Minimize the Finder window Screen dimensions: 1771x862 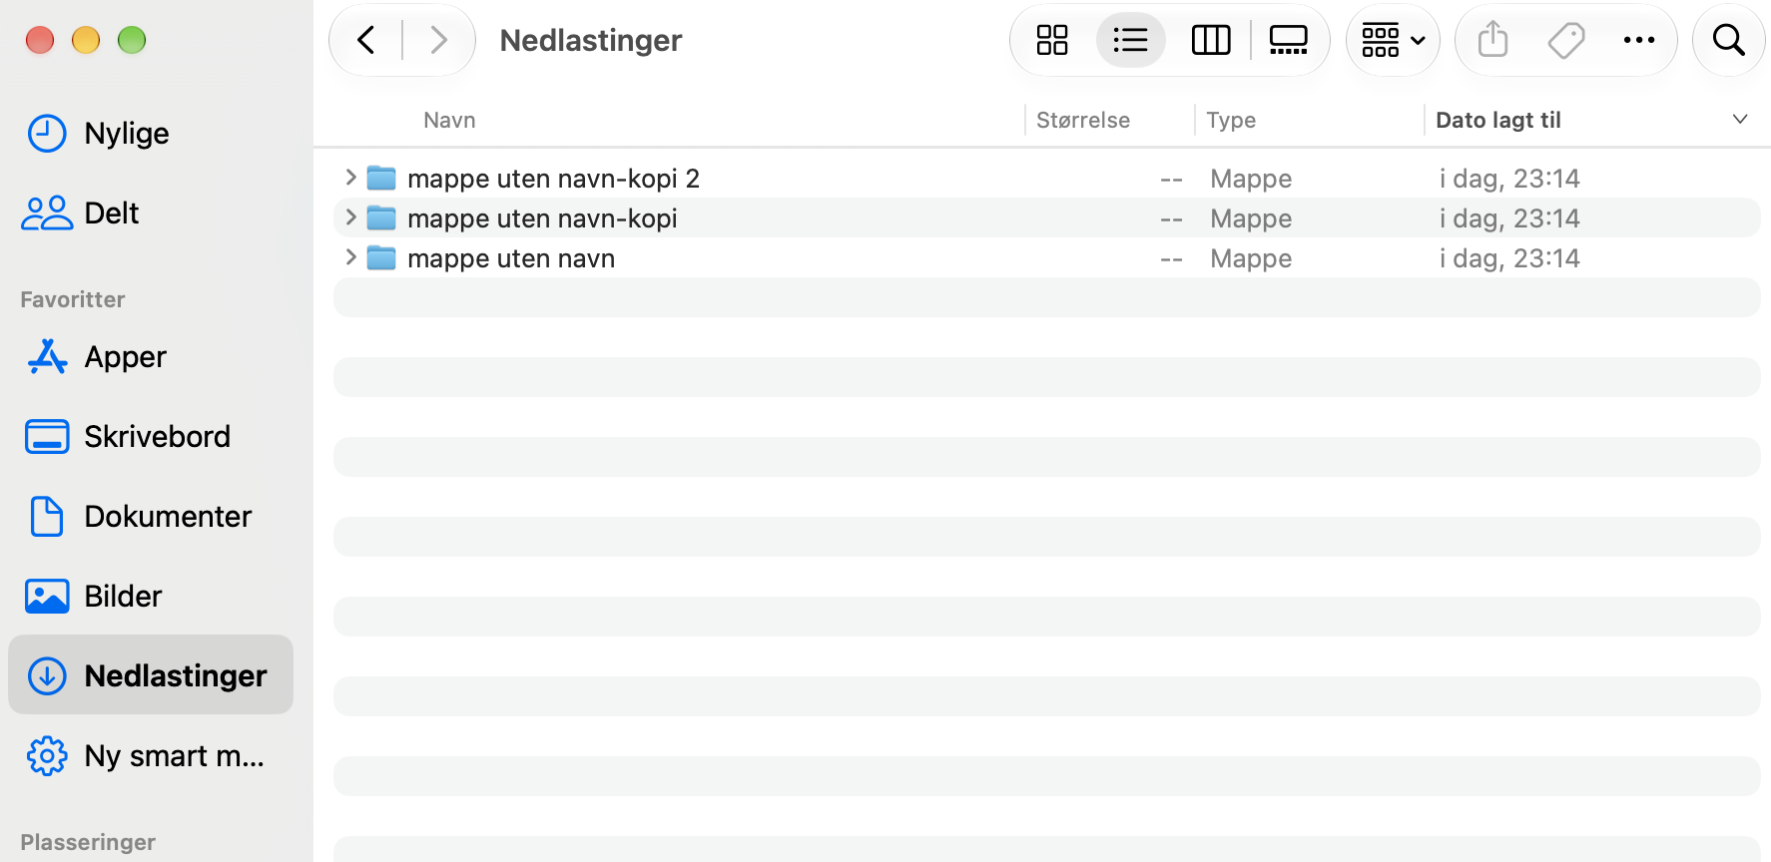[x=86, y=40]
